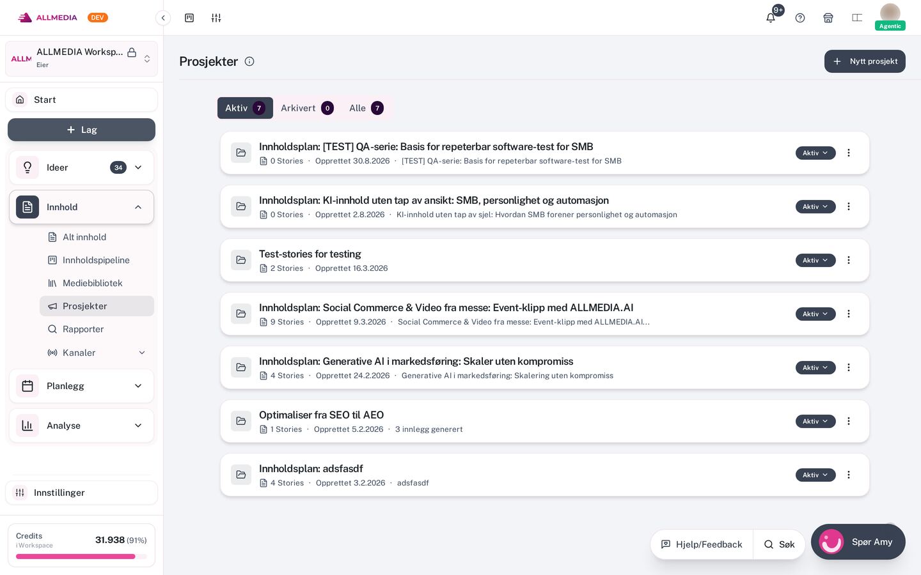
Task: Switch to the Aktiv tab
Action: point(245,108)
